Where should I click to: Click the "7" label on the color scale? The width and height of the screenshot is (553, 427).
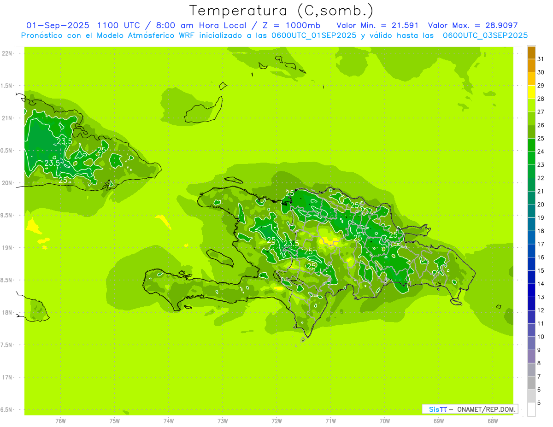(x=539, y=376)
